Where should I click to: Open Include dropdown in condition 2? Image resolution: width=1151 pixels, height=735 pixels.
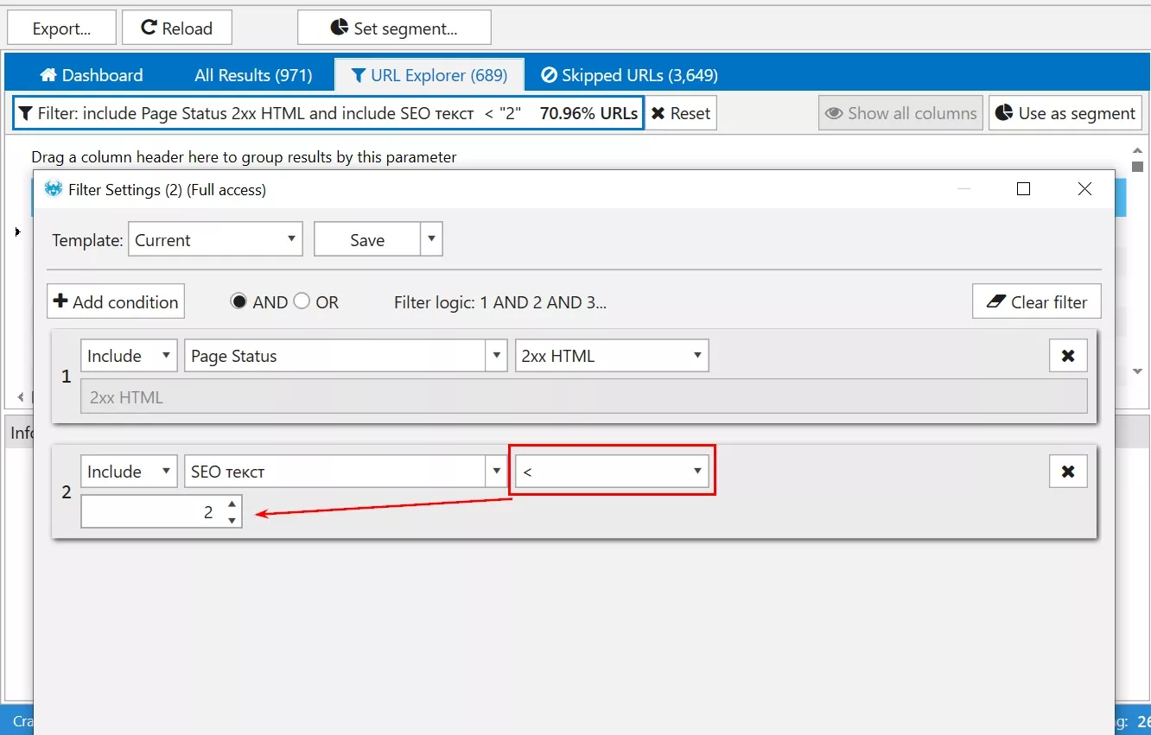(129, 472)
